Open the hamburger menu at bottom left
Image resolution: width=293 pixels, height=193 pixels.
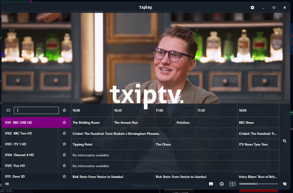coord(7,184)
